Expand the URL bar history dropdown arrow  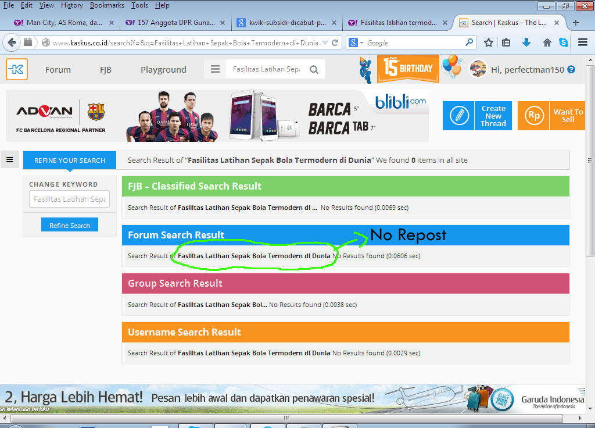pyautogui.click(x=325, y=42)
